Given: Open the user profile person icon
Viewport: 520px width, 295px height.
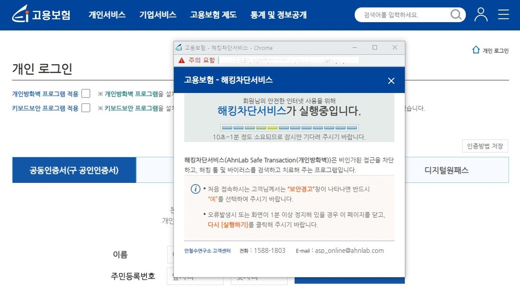Looking at the screenshot, I should tap(480, 14).
